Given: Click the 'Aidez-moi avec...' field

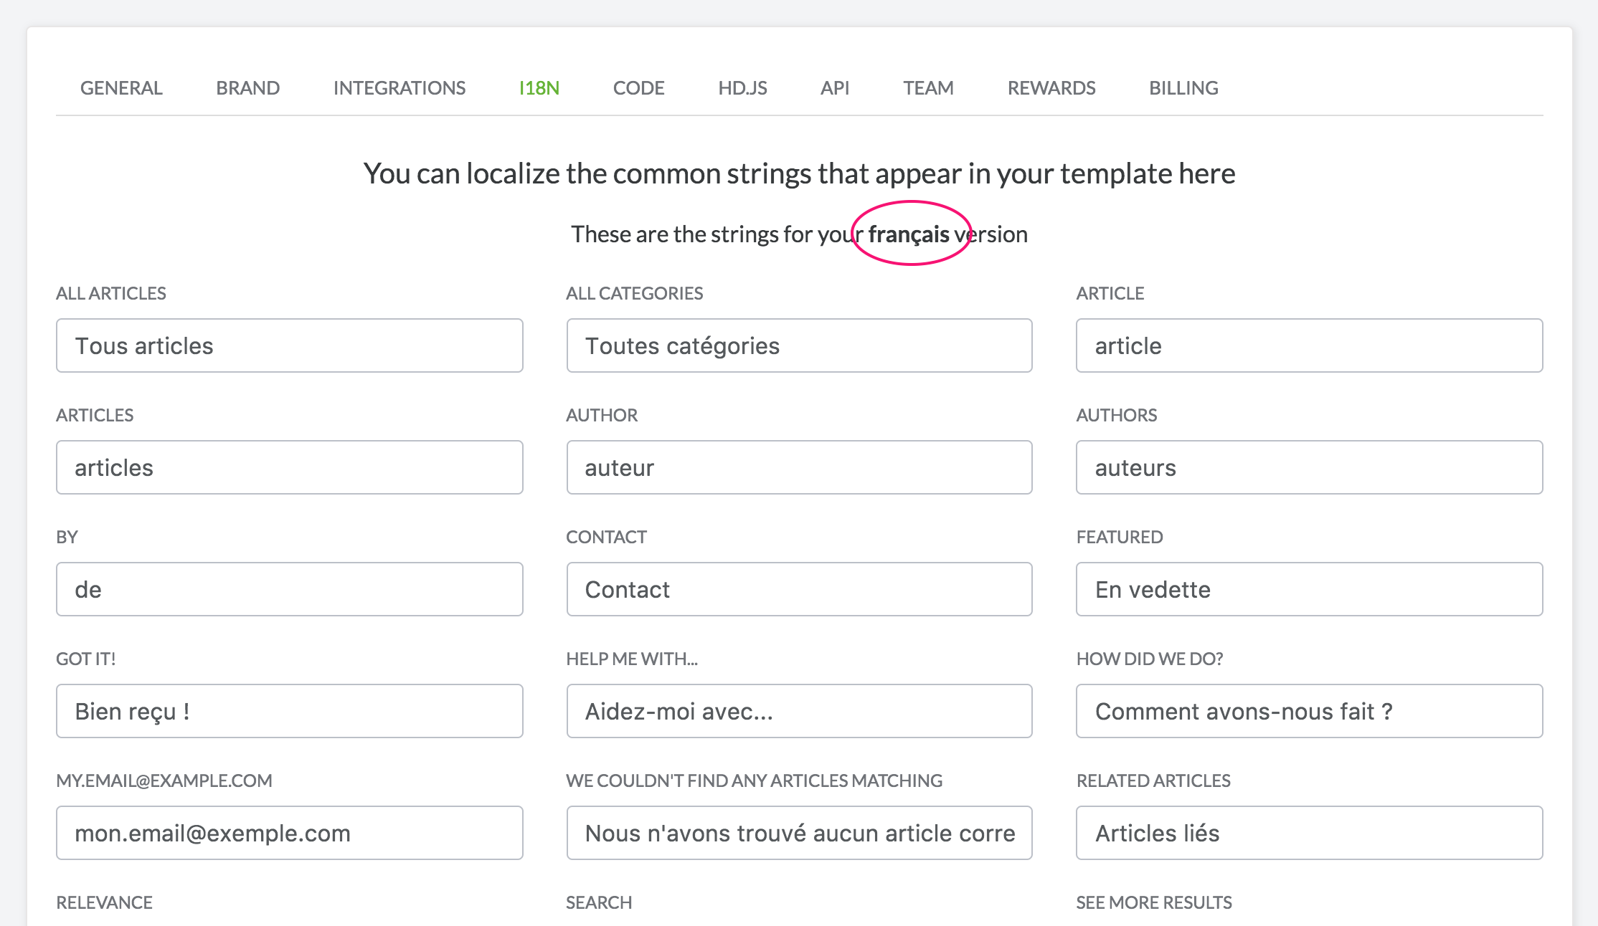Looking at the screenshot, I should pos(799,711).
